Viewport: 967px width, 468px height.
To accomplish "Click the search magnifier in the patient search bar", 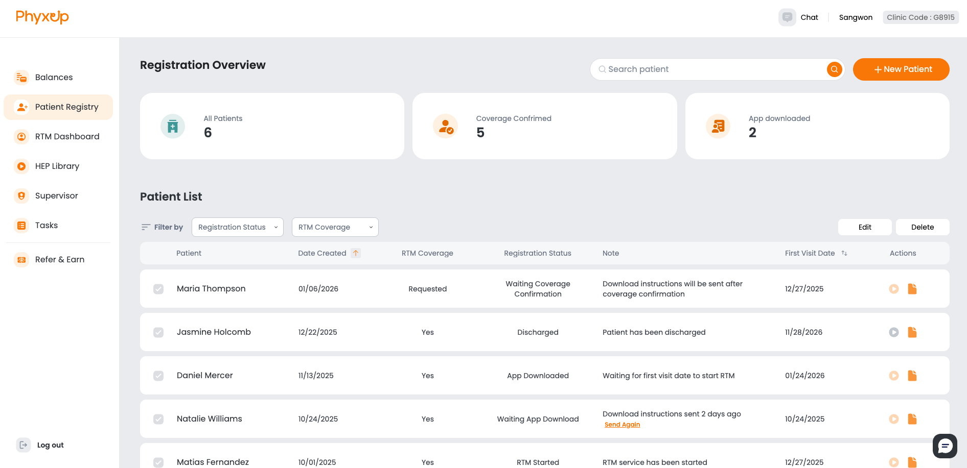I will [834, 69].
